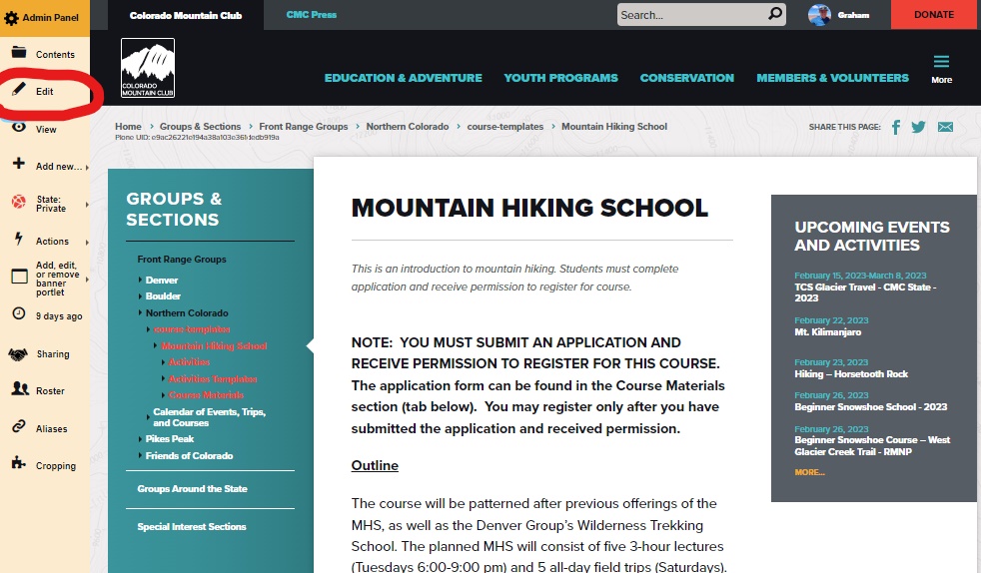This screenshot has height=573, width=981.
Task: Click the Edit pencil icon
Action: pyautogui.click(x=19, y=90)
